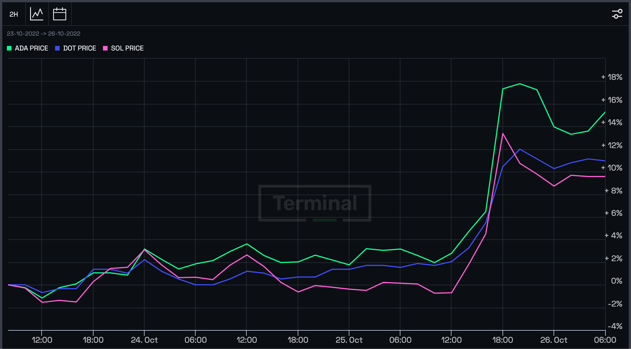Click the '+ 4%' y-axis label
This screenshot has width=631, height=349.
coord(614,235)
